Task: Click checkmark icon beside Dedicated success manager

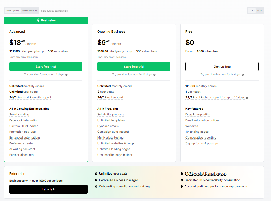Action: 96,180
